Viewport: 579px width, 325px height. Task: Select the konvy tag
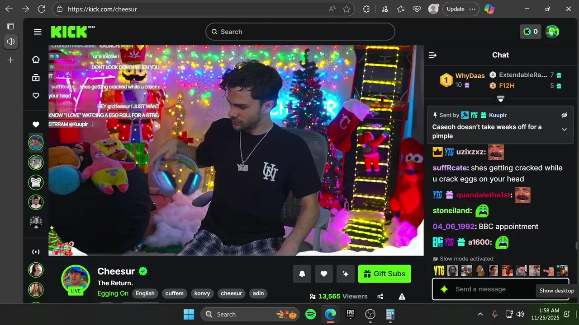(202, 293)
